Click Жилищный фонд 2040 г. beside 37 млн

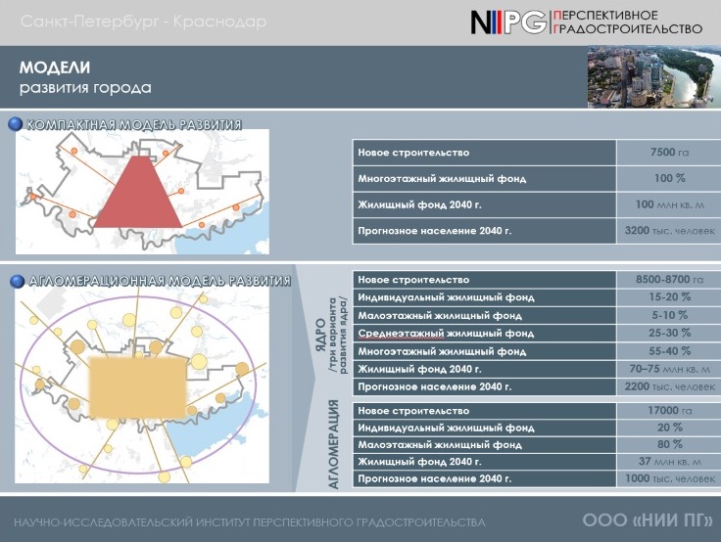click(x=419, y=462)
